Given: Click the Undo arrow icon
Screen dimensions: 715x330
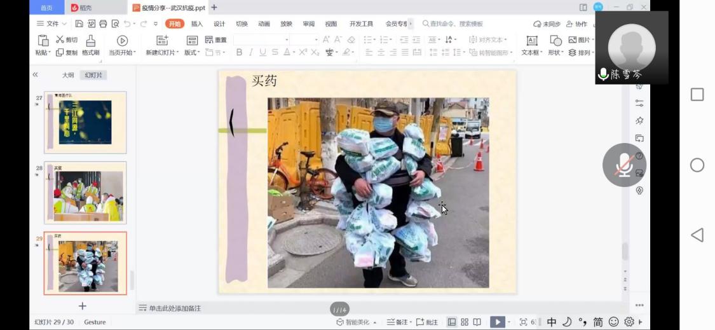Looking at the screenshot, I should (127, 24).
